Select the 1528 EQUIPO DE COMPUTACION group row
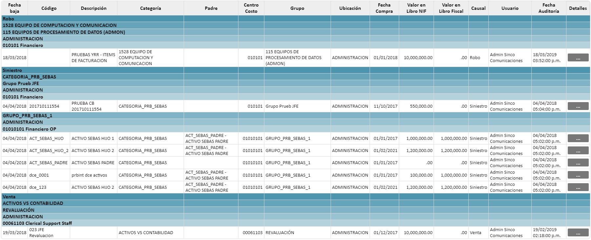 [x=295, y=25]
